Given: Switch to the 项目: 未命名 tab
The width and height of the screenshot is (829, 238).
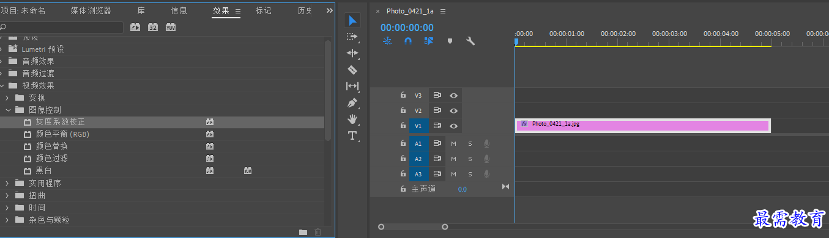Looking at the screenshot, I should (23, 11).
